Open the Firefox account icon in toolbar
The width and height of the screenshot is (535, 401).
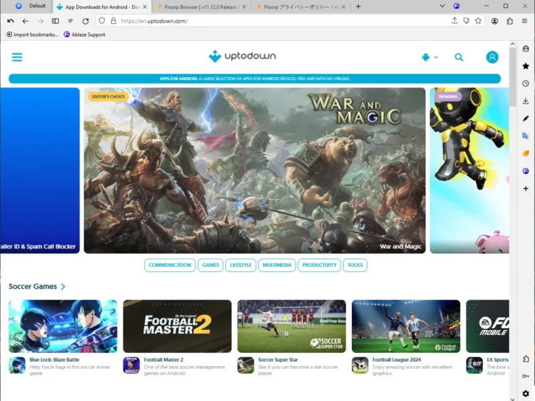click(x=494, y=21)
